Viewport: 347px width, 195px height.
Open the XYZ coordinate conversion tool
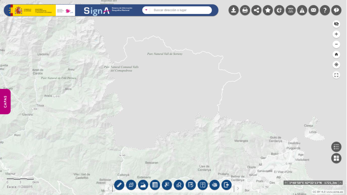click(131, 185)
